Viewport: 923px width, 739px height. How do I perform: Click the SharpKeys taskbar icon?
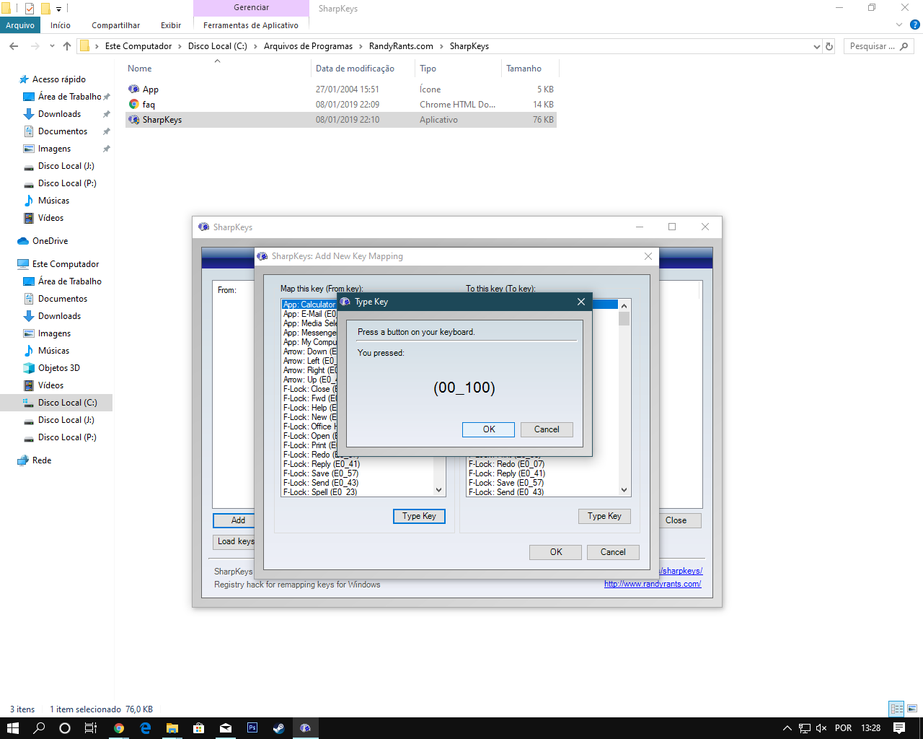(305, 728)
